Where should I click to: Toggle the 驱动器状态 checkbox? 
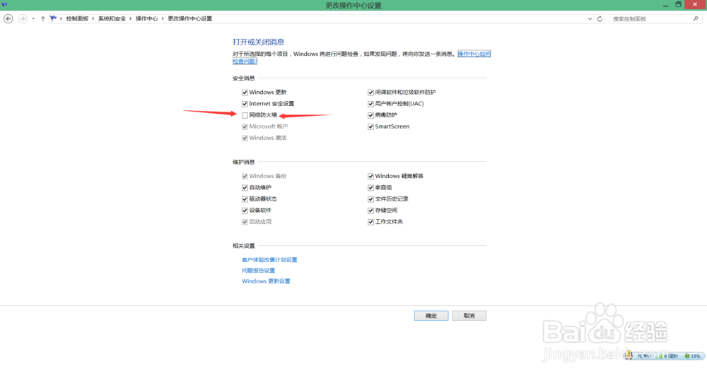[x=245, y=199]
